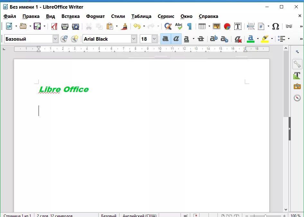The width and height of the screenshot is (304, 217).
Task: Apply green font color swatch
Action: (x=250, y=39)
